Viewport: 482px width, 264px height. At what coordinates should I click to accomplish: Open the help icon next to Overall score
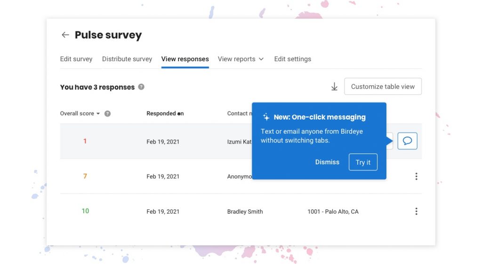click(x=107, y=114)
